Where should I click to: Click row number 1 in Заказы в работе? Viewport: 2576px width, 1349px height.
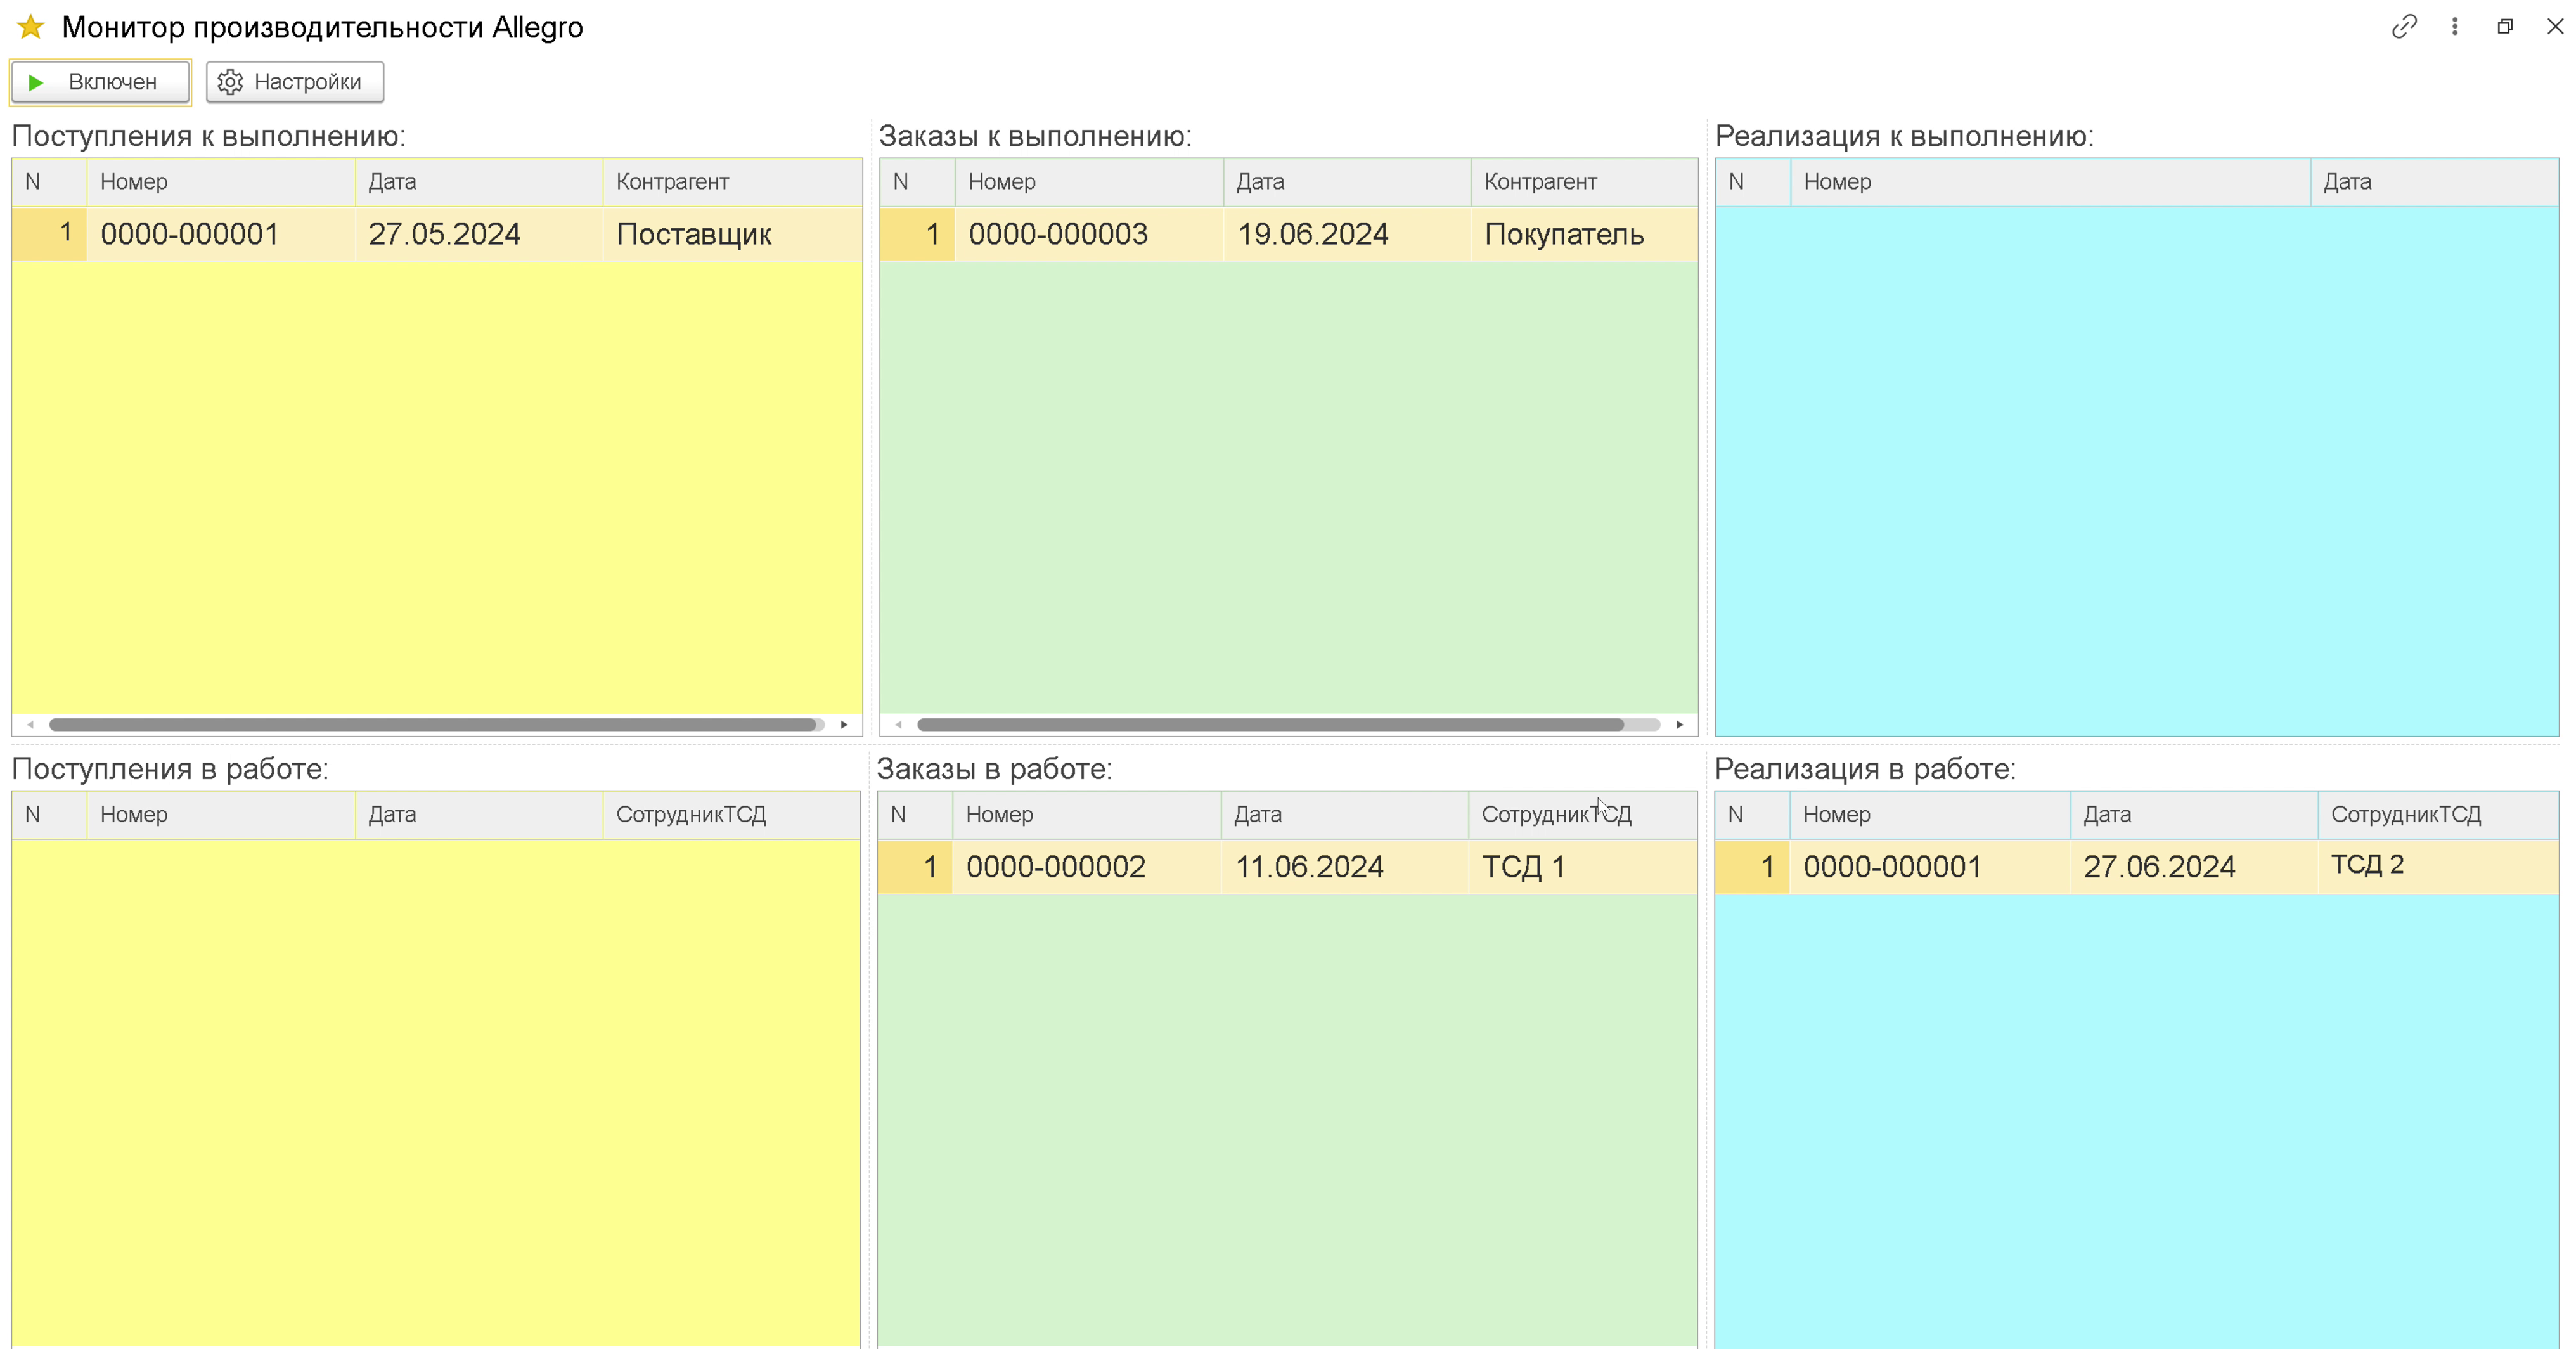[915, 866]
